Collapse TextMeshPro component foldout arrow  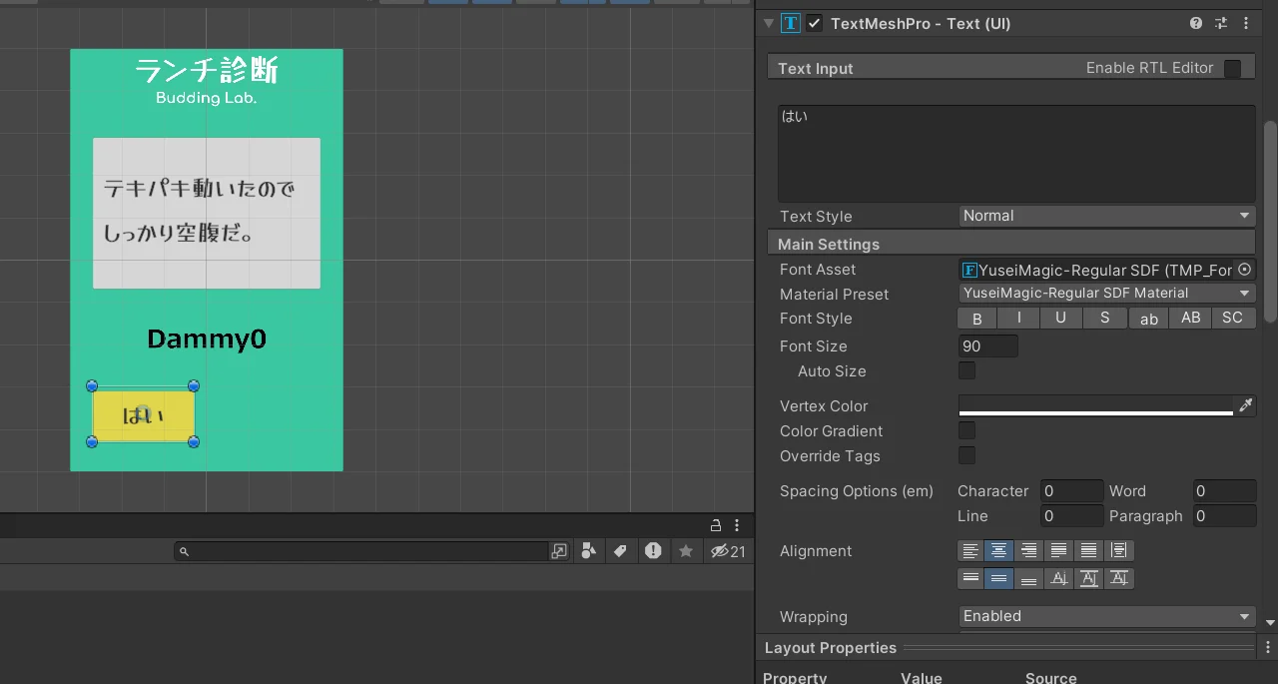[x=768, y=23]
